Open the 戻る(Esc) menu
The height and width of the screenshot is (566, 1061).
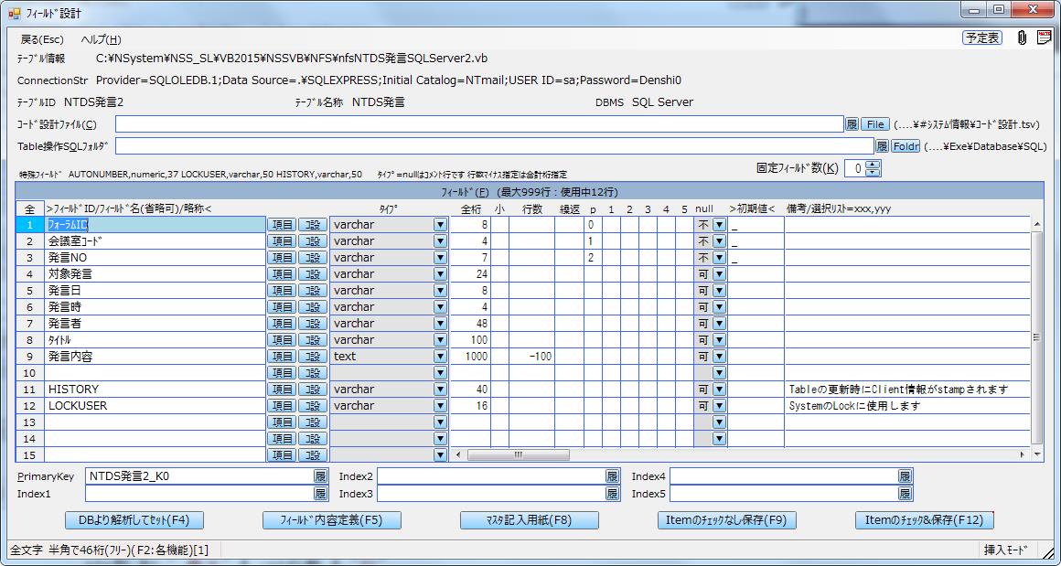[42, 39]
